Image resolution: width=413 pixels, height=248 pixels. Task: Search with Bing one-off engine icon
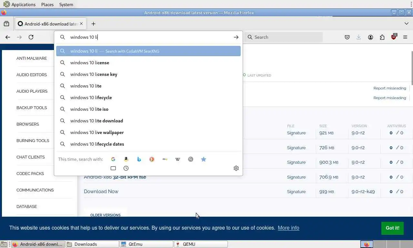click(x=139, y=159)
